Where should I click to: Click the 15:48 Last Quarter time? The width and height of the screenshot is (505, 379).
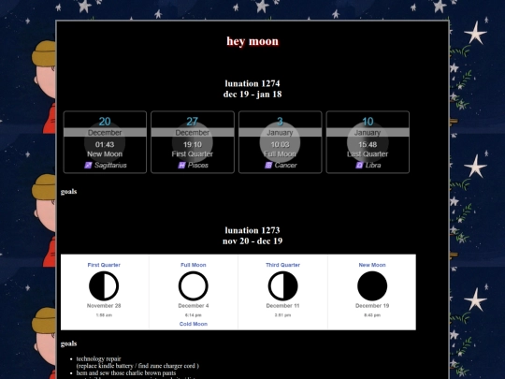click(368, 145)
